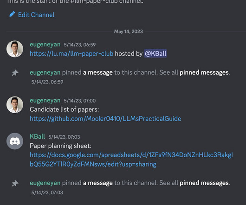Click eugeneyan's username on the 07:00 message
The width and height of the screenshot is (246, 205).
pos(45,100)
